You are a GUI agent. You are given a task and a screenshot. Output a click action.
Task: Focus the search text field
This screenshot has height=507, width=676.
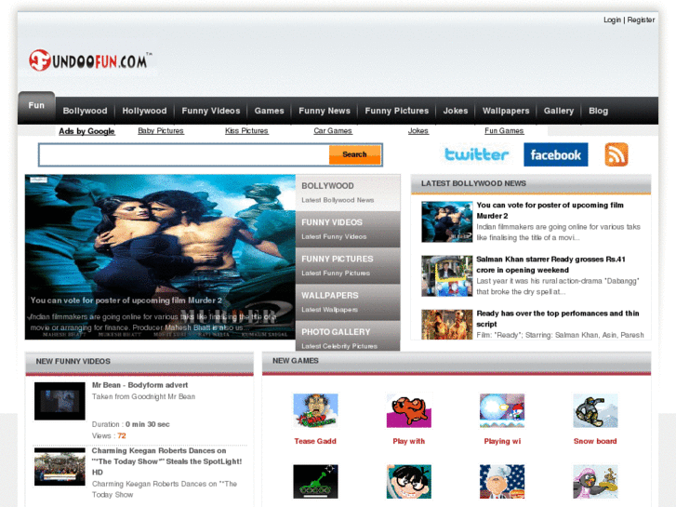[184, 155]
